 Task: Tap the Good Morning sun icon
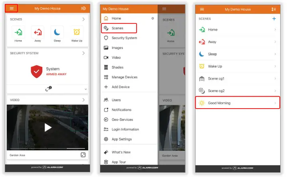click(202, 103)
